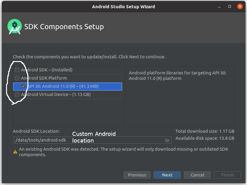Image resolution: width=247 pixels, height=185 pixels.
Task: Select the 'Android SDK Platform' row text
Action: (44, 78)
